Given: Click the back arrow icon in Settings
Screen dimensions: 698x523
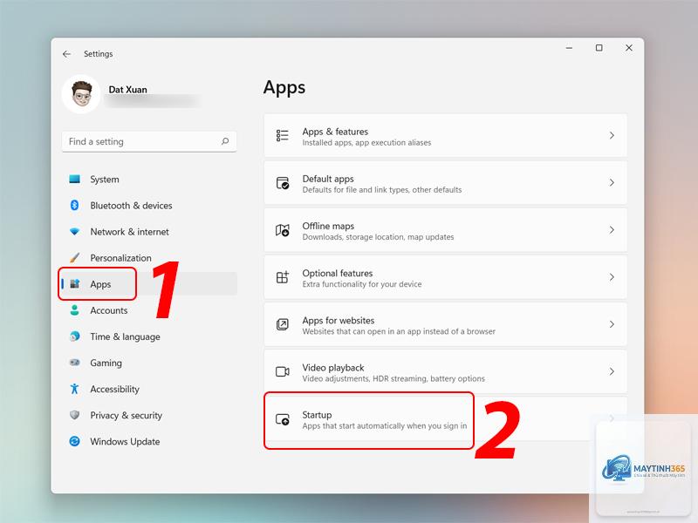Looking at the screenshot, I should (x=67, y=54).
